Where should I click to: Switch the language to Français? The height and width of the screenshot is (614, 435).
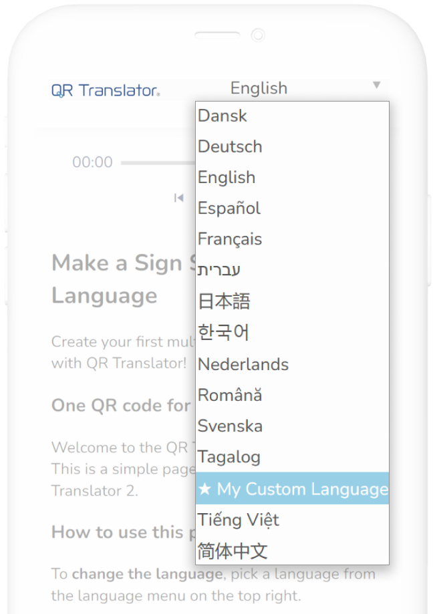(x=230, y=239)
